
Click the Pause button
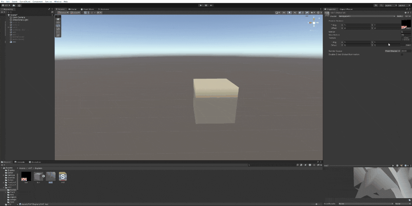pos(206,5)
